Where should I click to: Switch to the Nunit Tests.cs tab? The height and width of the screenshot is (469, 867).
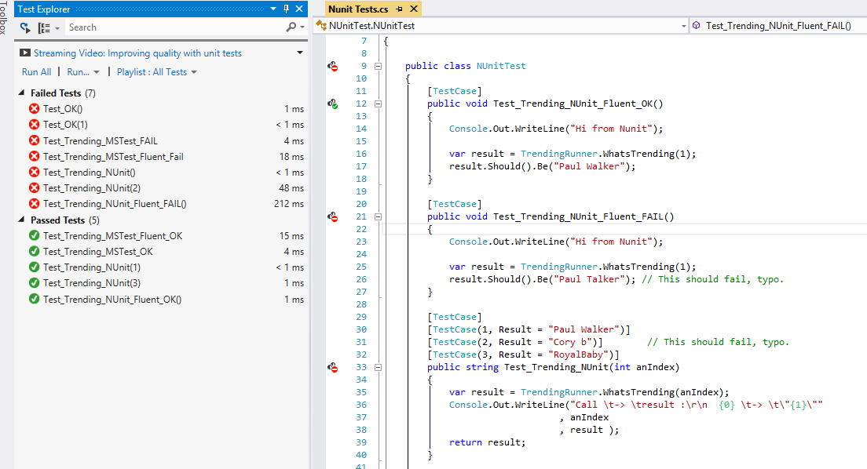pyautogui.click(x=358, y=9)
